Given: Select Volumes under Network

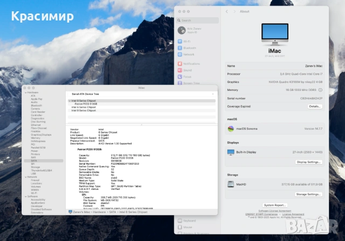Looking at the screenshot, I should [x=36, y=187].
